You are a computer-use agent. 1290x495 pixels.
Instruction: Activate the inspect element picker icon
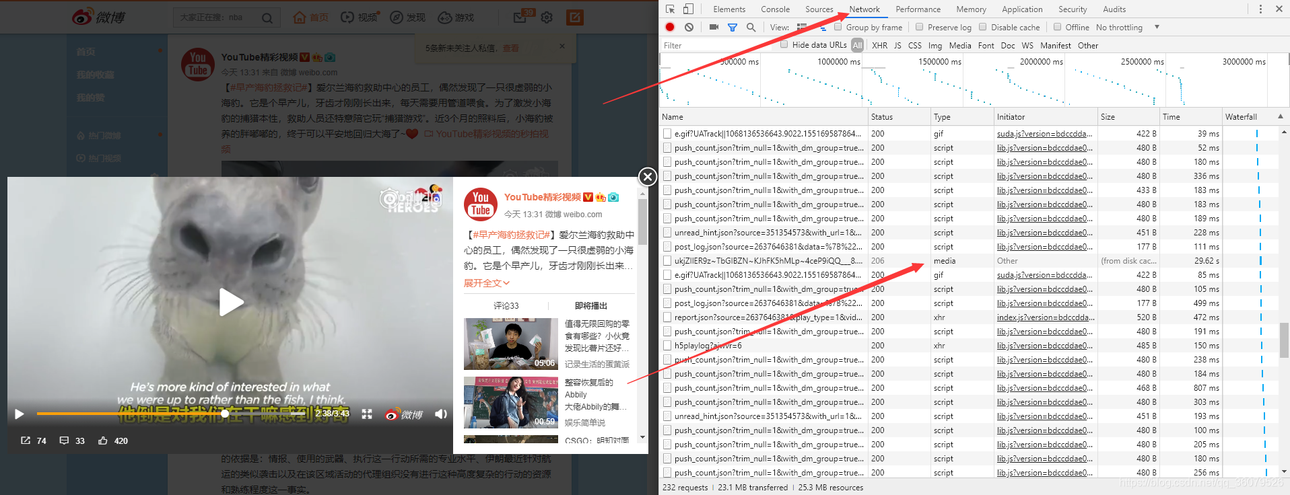pyautogui.click(x=670, y=9)
